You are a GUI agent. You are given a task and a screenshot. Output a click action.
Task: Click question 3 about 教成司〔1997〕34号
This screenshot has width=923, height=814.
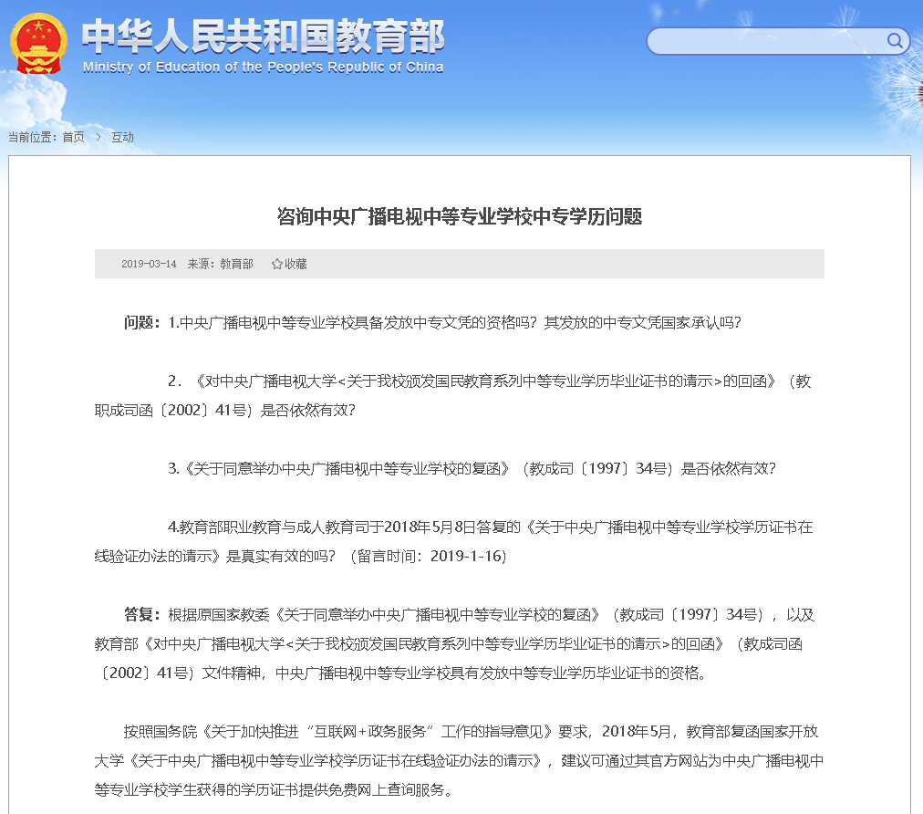point(472,469)
